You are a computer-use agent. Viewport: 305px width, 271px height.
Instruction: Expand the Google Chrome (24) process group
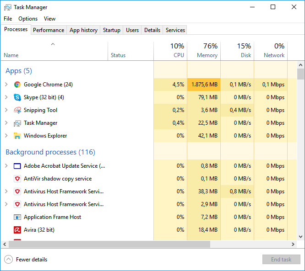pos(6,85)
